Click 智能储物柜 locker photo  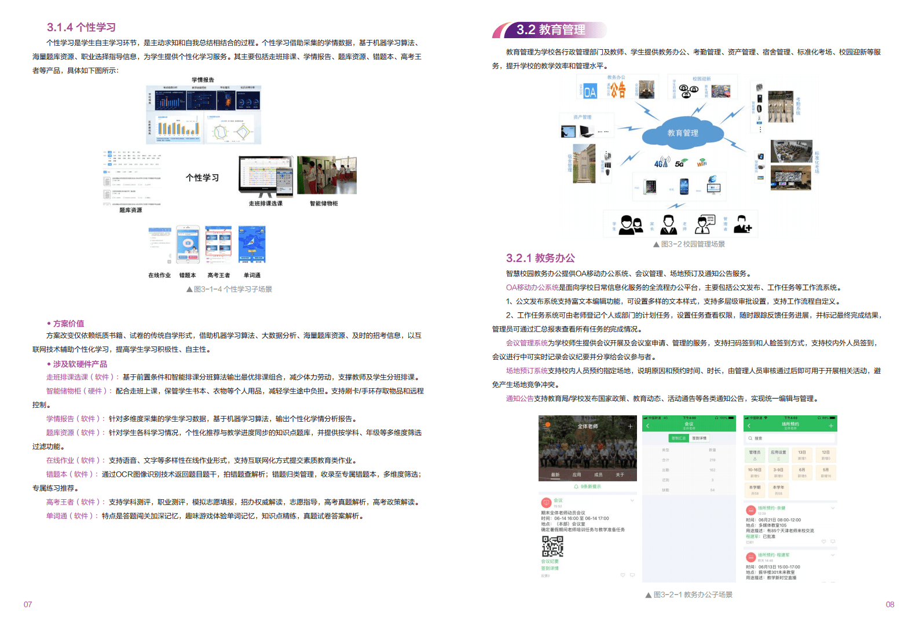click(327, 175)
